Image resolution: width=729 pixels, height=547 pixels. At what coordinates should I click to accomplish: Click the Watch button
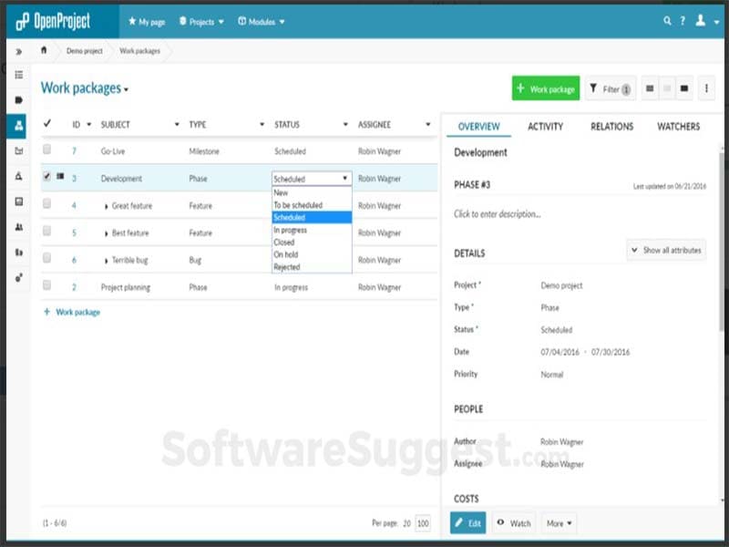coord(514,523)
